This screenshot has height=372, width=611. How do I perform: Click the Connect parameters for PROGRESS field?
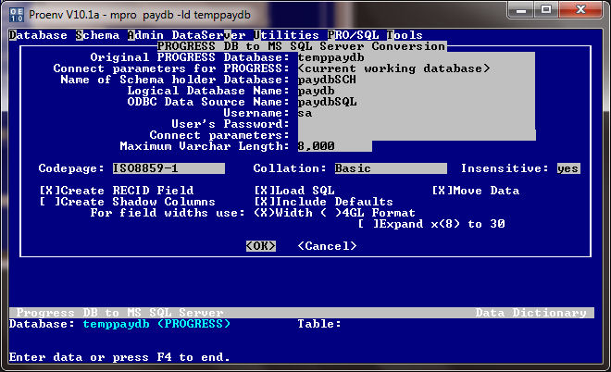(417, 68)
